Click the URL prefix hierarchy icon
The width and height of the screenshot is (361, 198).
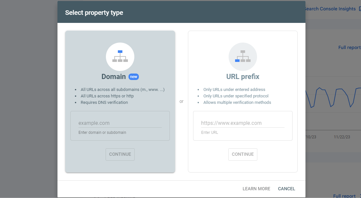[243, 56]
